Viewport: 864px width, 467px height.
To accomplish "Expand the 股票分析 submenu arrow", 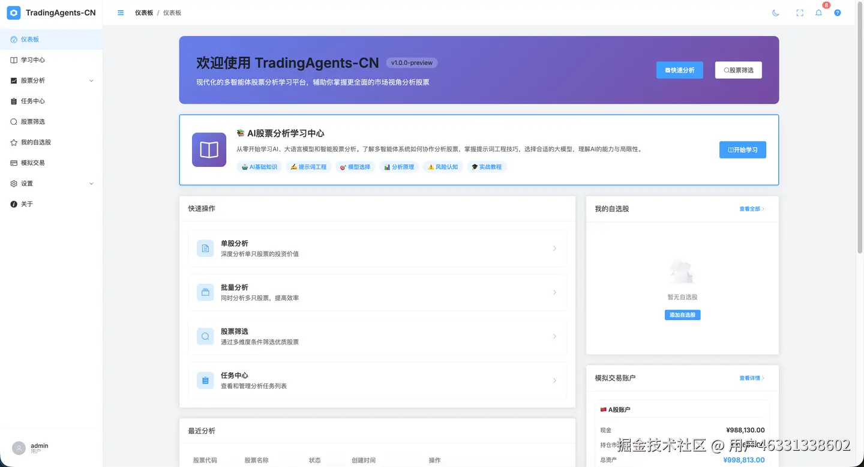I will click(91, 80).
